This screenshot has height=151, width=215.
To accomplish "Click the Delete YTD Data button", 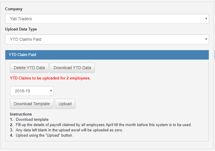I will (x=29, y=68).
